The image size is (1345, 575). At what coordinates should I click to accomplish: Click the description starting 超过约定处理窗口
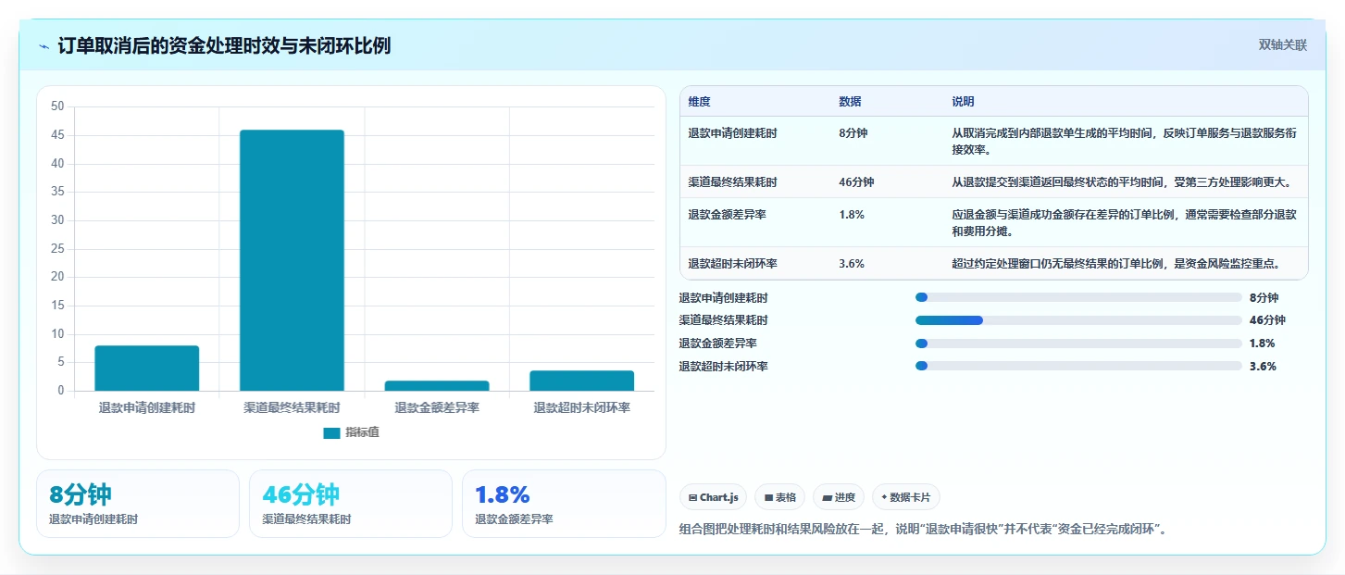[1116, 264]
